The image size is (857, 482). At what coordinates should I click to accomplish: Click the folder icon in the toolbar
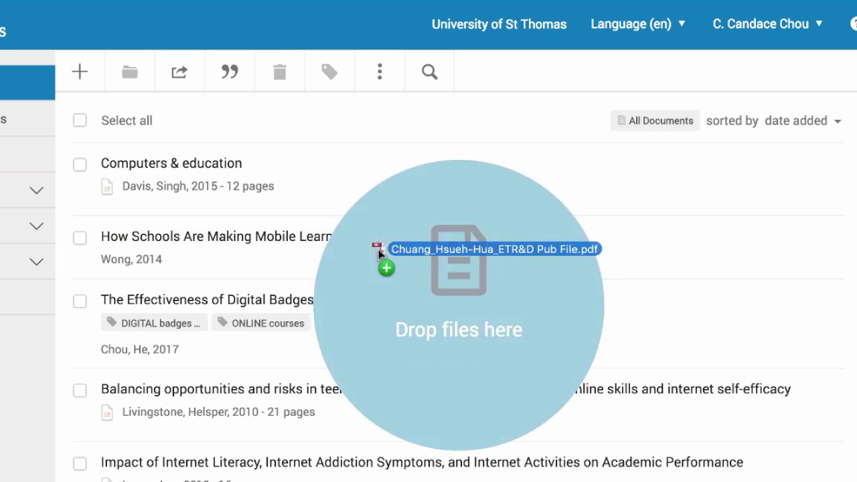[130, 72]
